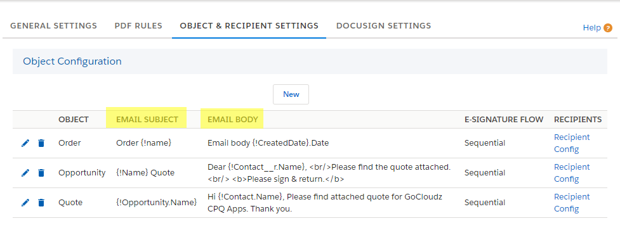Open Recipient Config for the Quote row
Viewport: 620px width, 228px height.
point(572,203)
